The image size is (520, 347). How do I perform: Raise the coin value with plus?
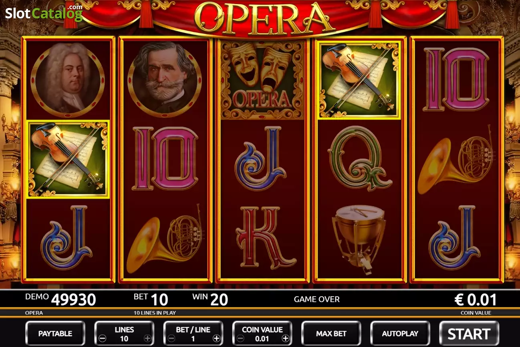click(x=285, y=339)
